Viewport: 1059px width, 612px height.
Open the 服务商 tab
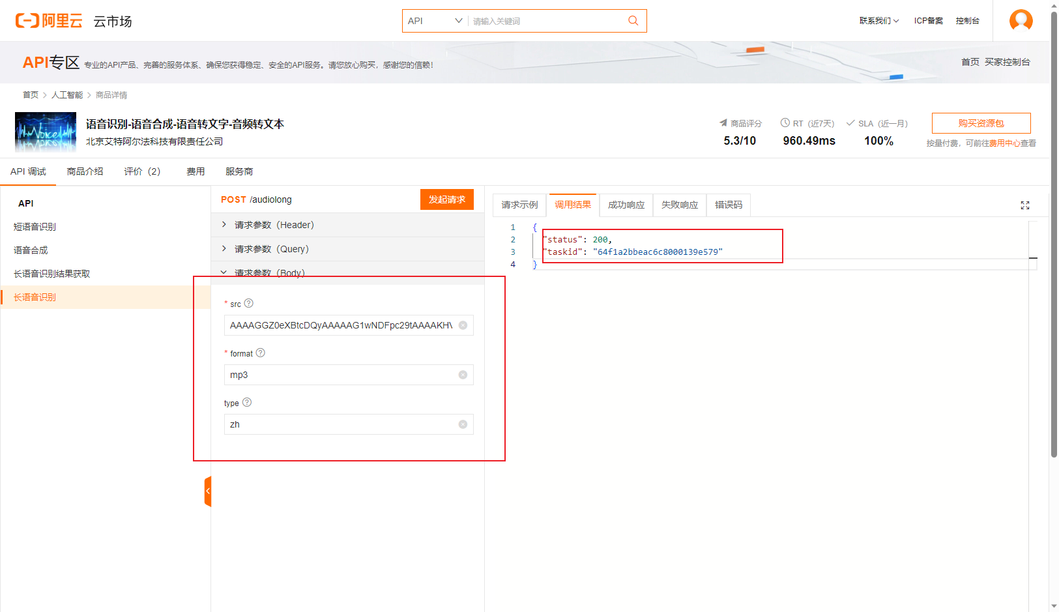pos(239,171)
